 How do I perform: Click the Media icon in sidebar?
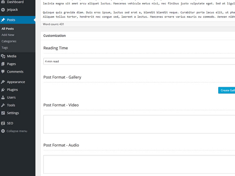coord(3,56)
